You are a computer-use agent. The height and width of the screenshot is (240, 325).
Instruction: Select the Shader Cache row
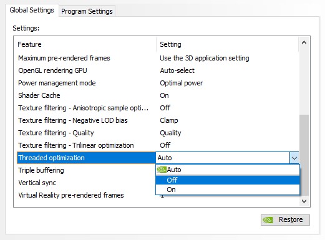point(158,95)
